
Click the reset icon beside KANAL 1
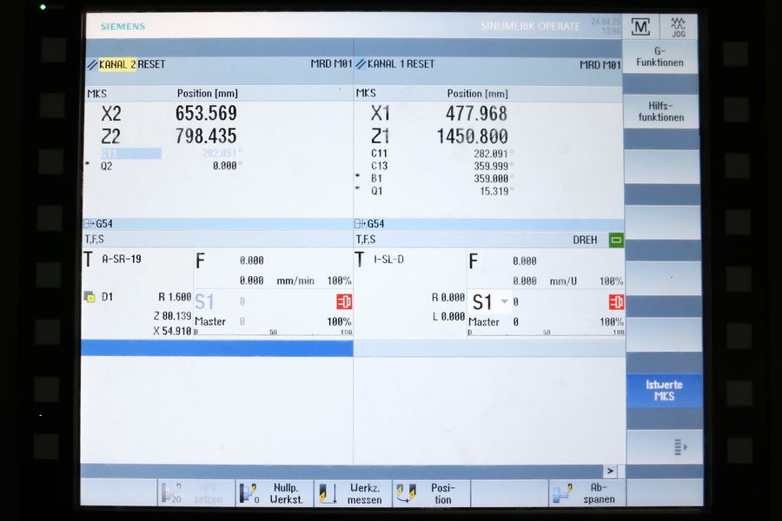pyautogui.click(x=361, y=64)
